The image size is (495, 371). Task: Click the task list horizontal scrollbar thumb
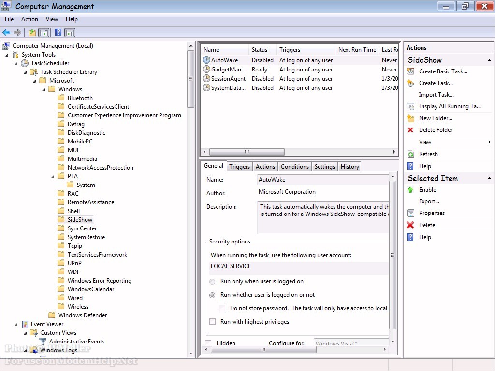pyautogui.click(x=247, y=152)
